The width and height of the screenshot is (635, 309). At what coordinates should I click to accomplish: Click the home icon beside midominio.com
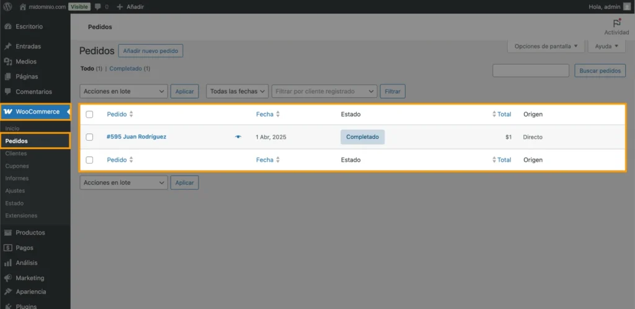point(23,6)
